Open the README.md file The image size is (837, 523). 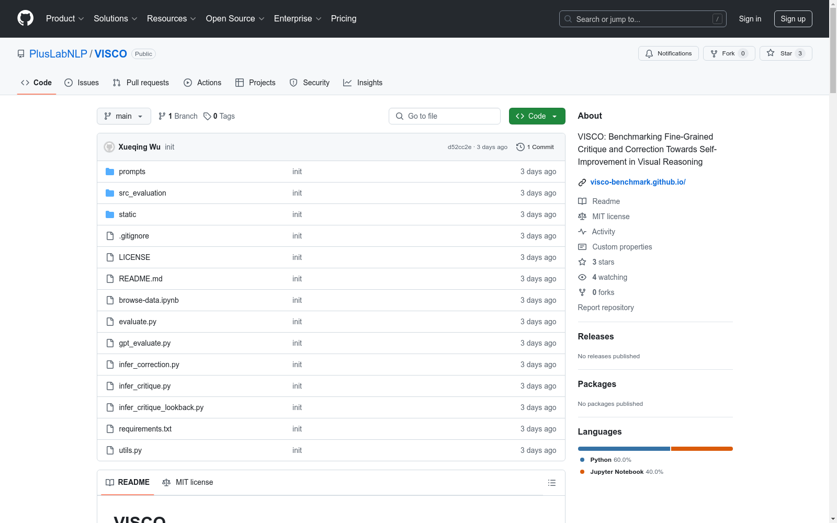[x=141, y=279]
